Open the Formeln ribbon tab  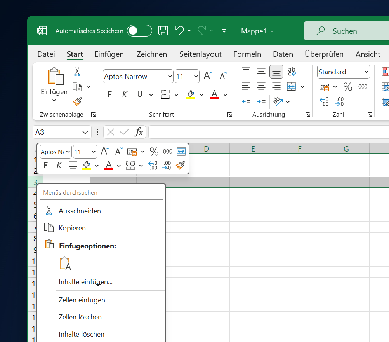tap(247, 54)
